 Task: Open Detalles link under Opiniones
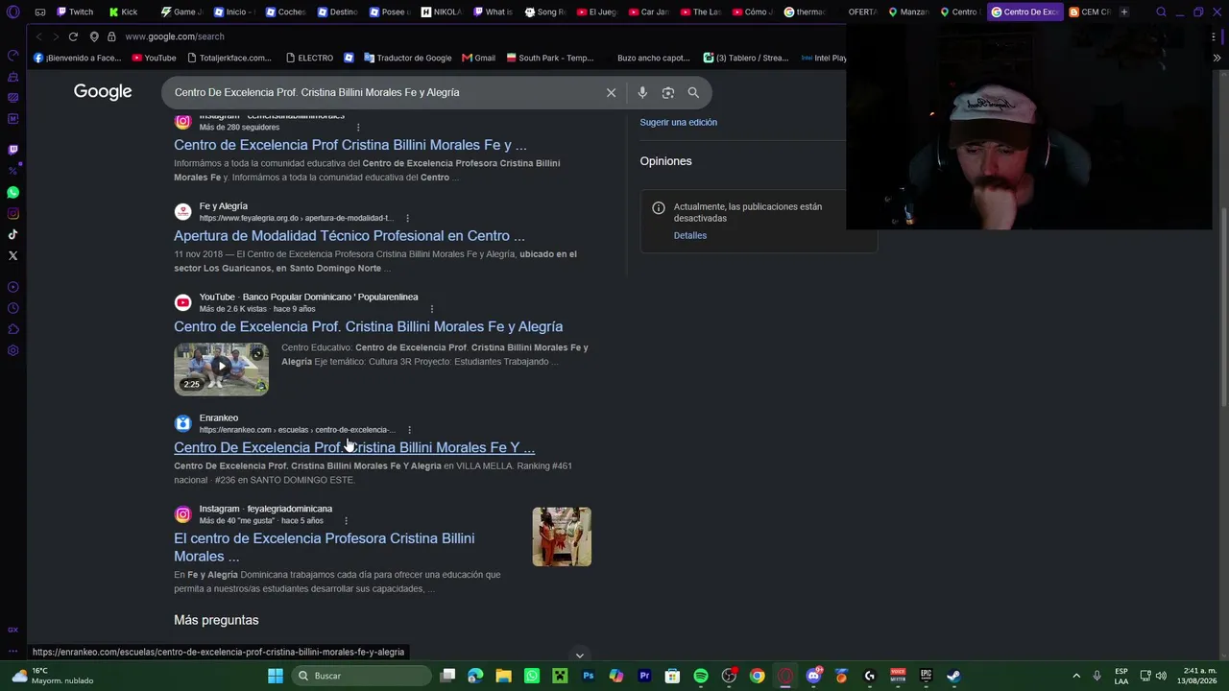(x=690, y=235)
